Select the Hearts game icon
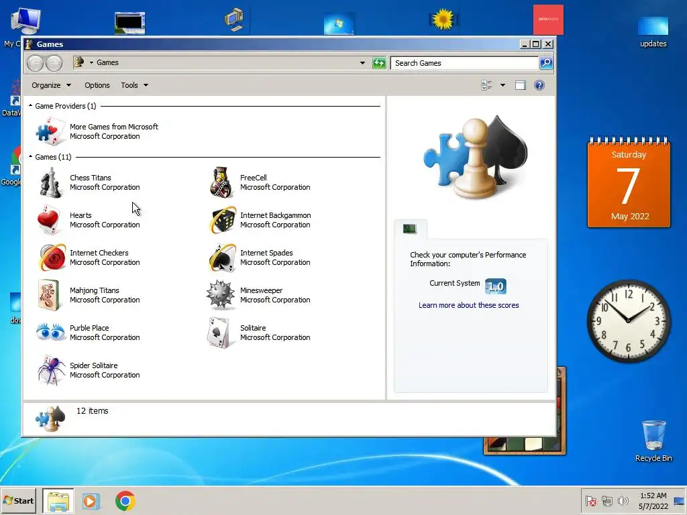Screen dimensions: 687x515 [49, 220]
